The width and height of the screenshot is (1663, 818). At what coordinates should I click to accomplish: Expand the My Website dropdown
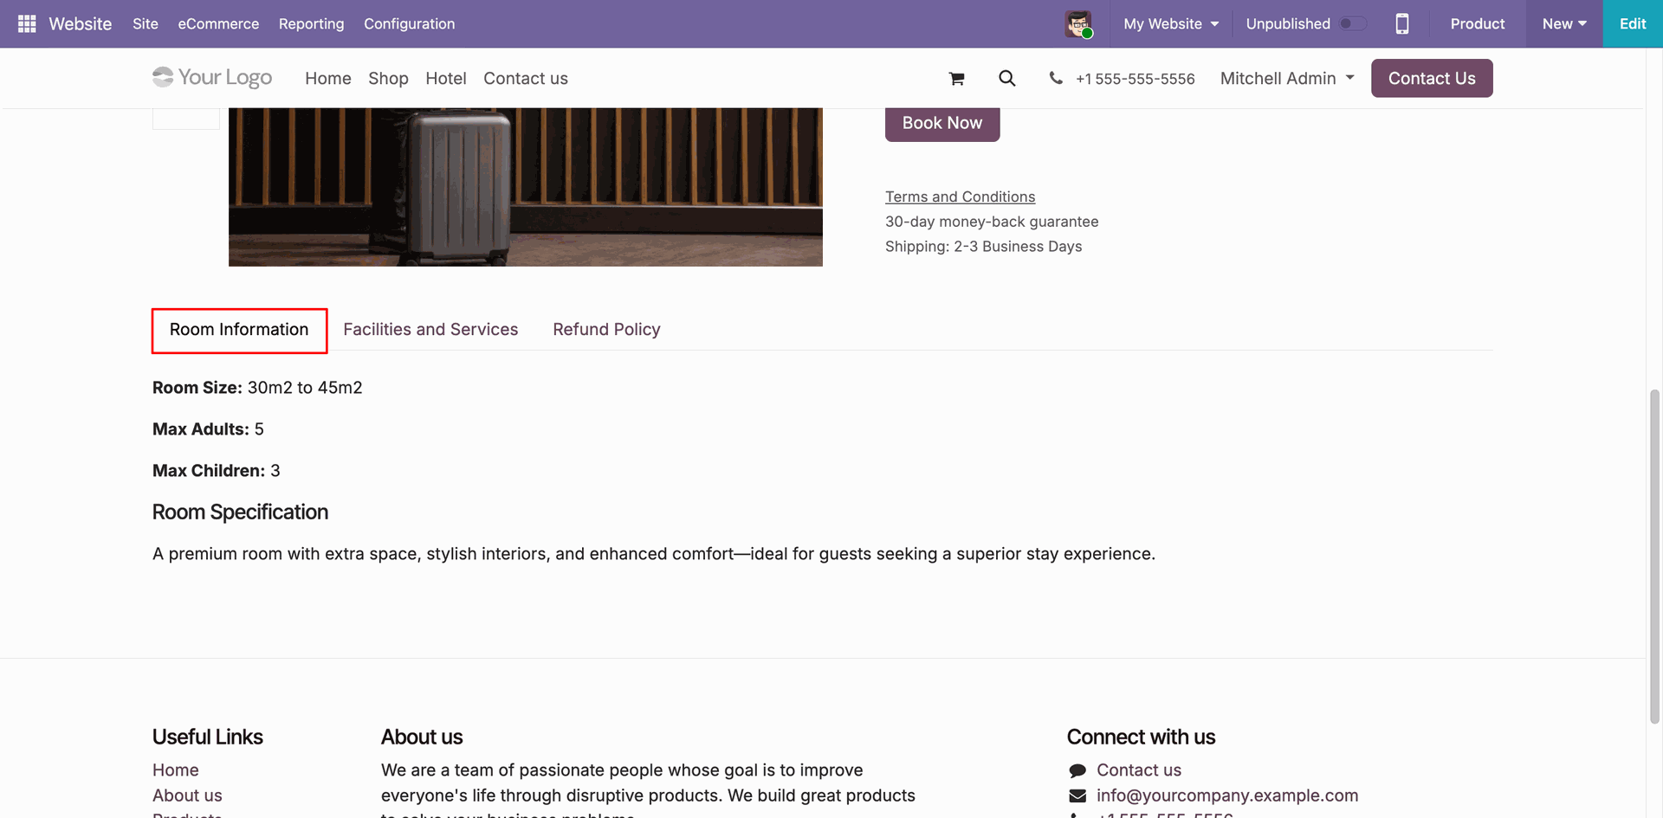1171,23
